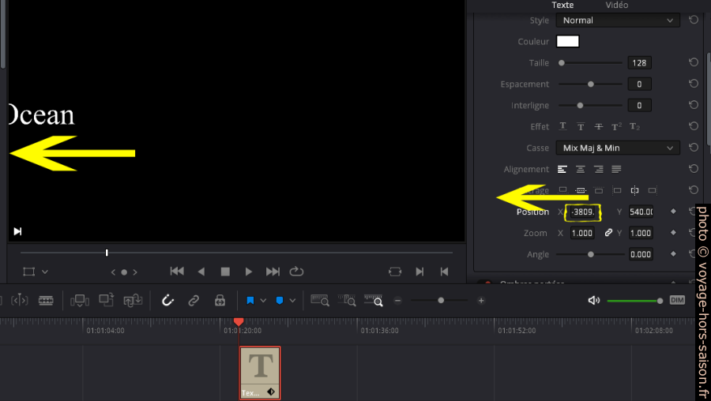Reset the Taille value
This screenshot has width=711, height=401.
694,62
